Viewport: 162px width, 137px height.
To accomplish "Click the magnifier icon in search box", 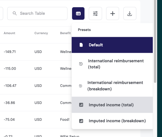I will tap(15, 13).
